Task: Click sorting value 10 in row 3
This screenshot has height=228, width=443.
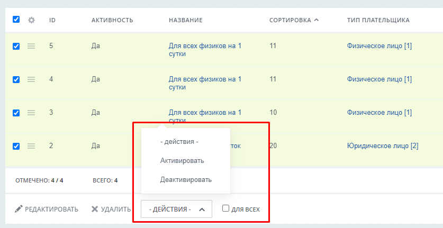Action: tap(273, 113)
